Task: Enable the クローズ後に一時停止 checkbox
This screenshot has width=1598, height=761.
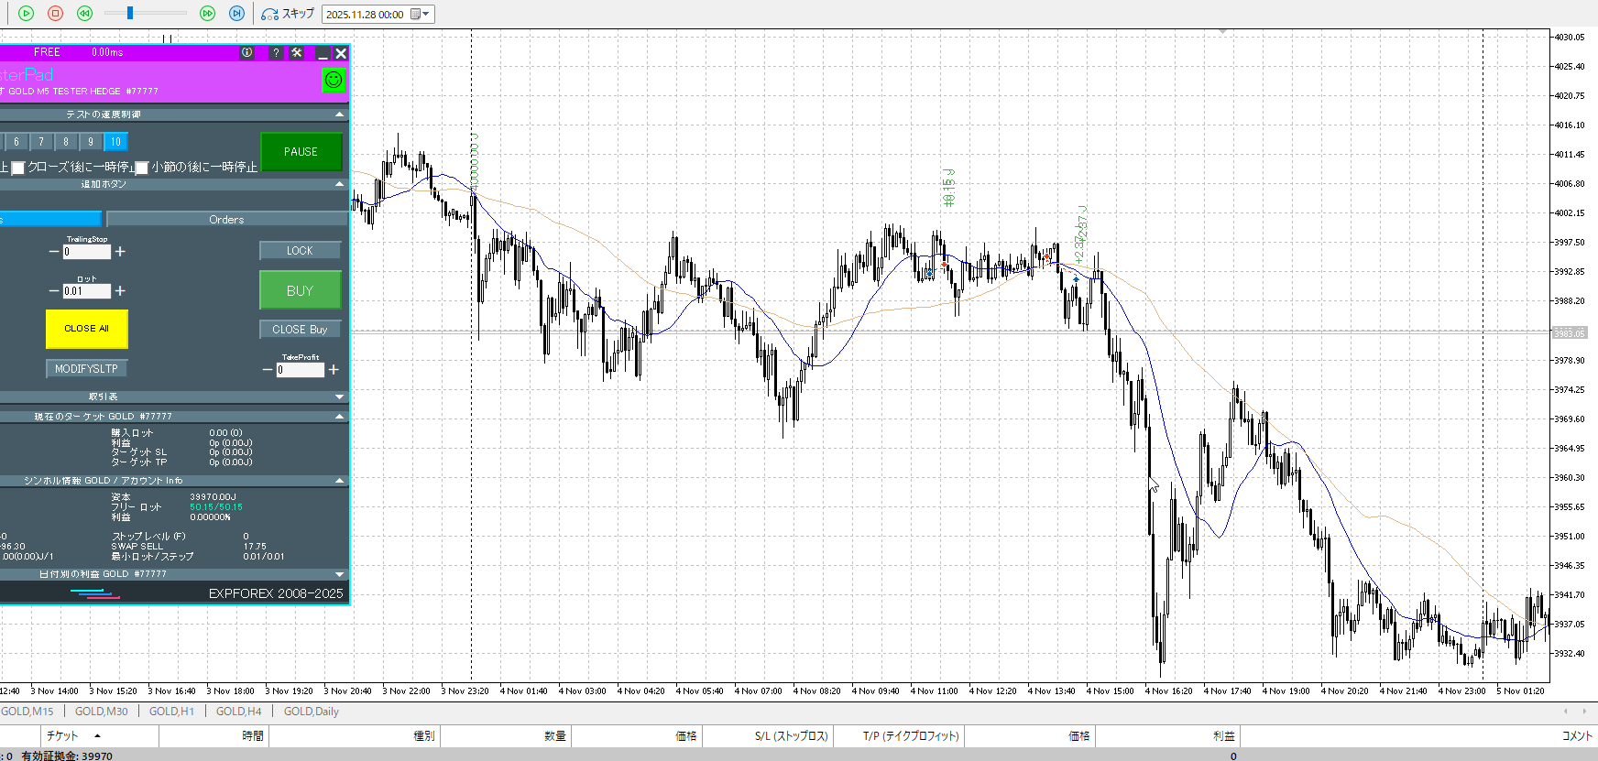Action: tap(17, 168)
